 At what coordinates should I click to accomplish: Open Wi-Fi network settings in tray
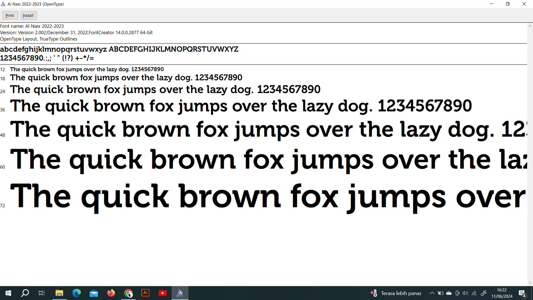(x=474, y=293)
